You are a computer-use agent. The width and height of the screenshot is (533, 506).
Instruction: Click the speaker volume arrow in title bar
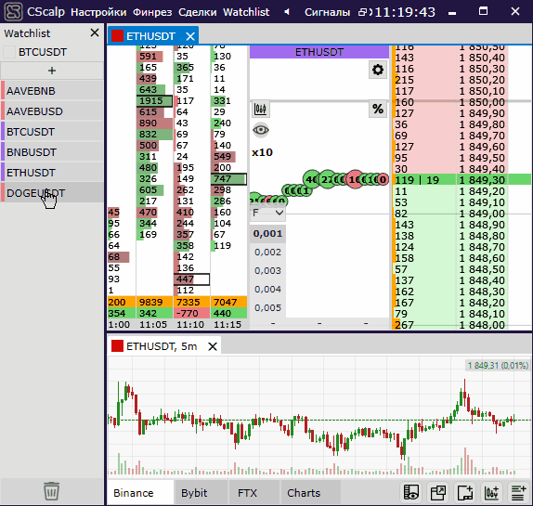click(287, 12)
